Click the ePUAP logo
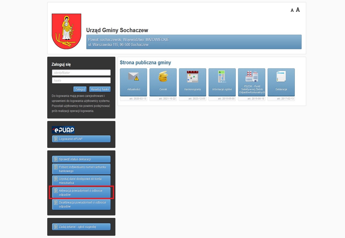Screen dimensions: 345x238 coord(63,130)
